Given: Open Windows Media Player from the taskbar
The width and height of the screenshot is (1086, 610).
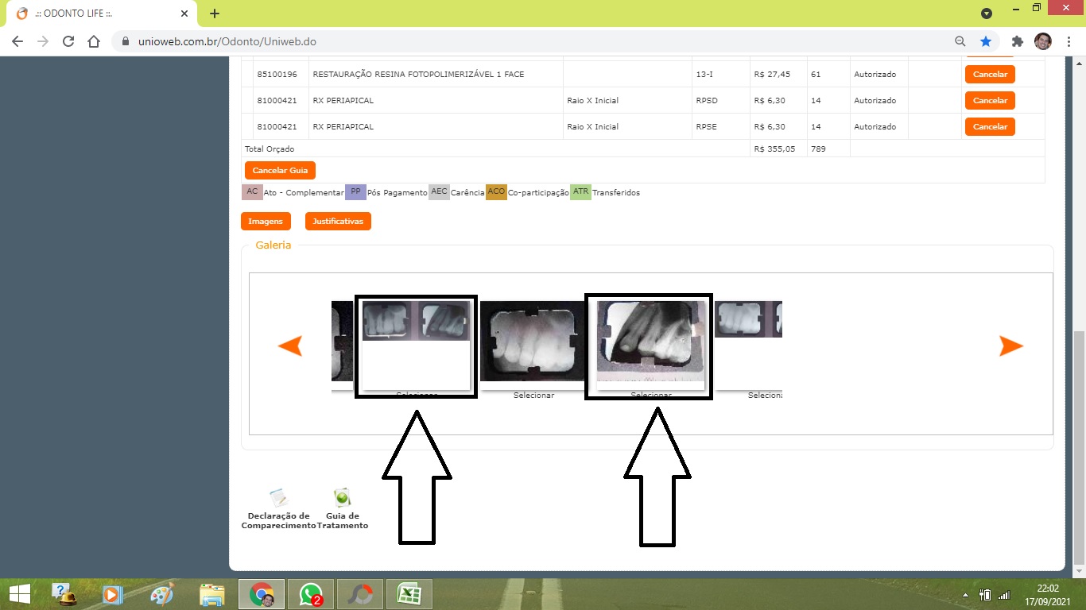Looking at the screenshot, I should 113,594.
